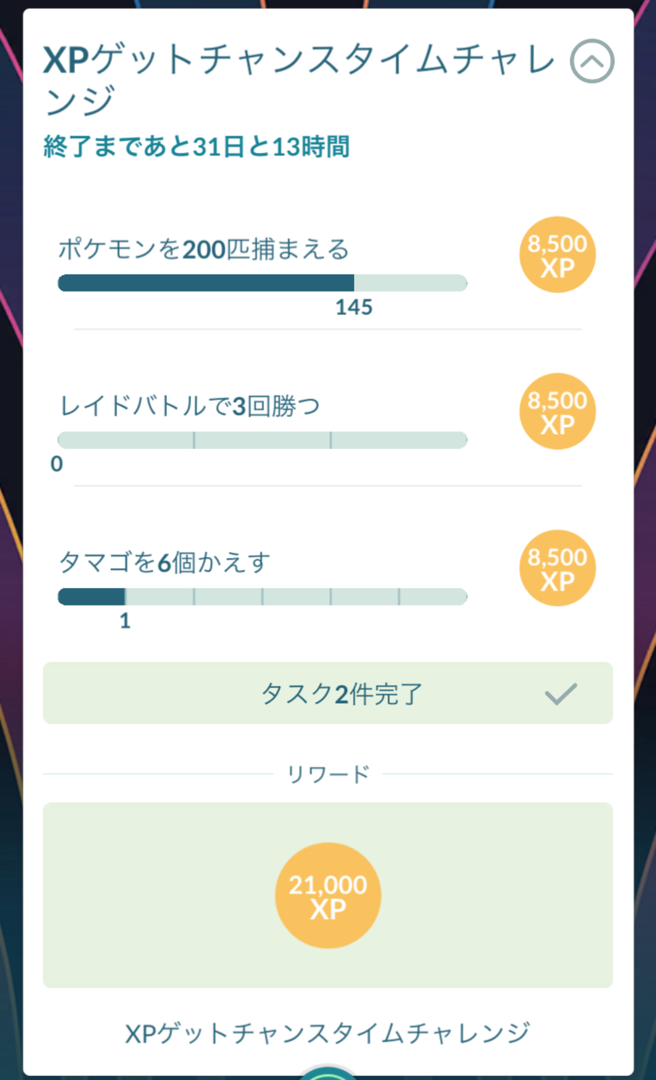Select the タマゴを6個かえす task text
This screenshot has height=1080, width=656.
164,562
